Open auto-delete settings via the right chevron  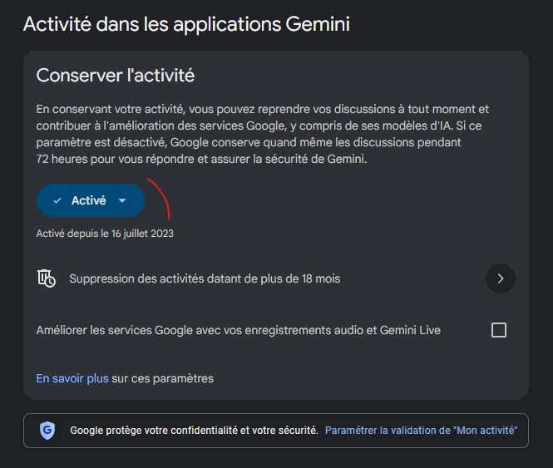point(501,278)
